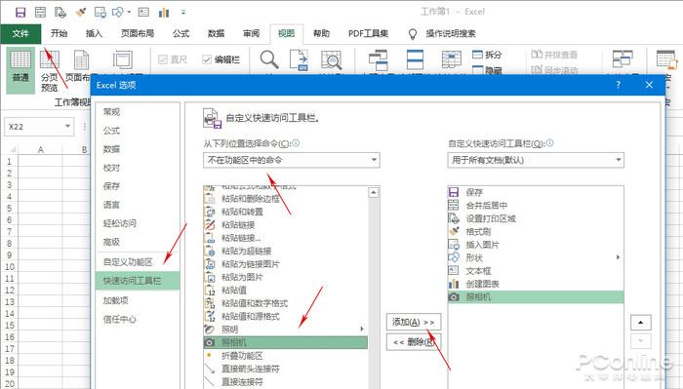The width and height of the screenshot is (683, 389).
Task: Select 粘贴链接 in the command list
Action: pos(286,225)
